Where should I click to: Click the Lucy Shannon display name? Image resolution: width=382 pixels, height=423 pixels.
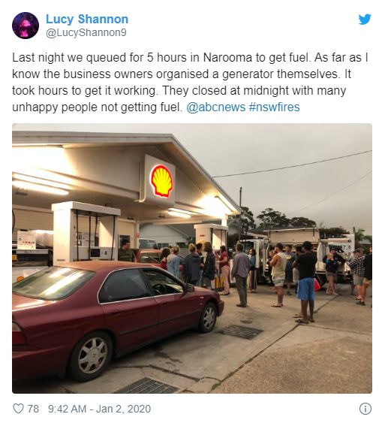coord(87,19)
